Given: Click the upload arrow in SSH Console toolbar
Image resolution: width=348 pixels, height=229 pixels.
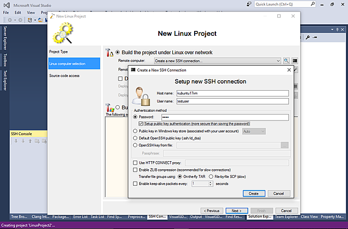Looking at the screenshot, I should [x=30, y=141].
